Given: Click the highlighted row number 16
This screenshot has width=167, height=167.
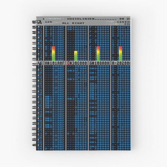Looking at the screenshot, I should 40,63.
